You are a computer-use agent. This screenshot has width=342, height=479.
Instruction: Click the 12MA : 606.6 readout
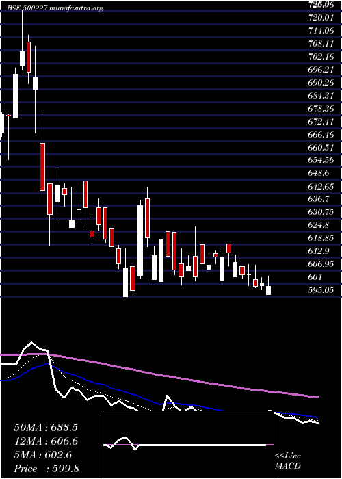point(46,441)
